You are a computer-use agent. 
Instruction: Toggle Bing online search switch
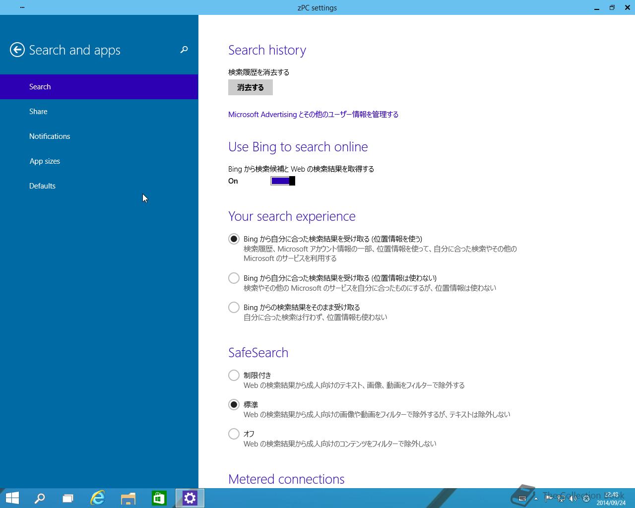pos(283,181)
